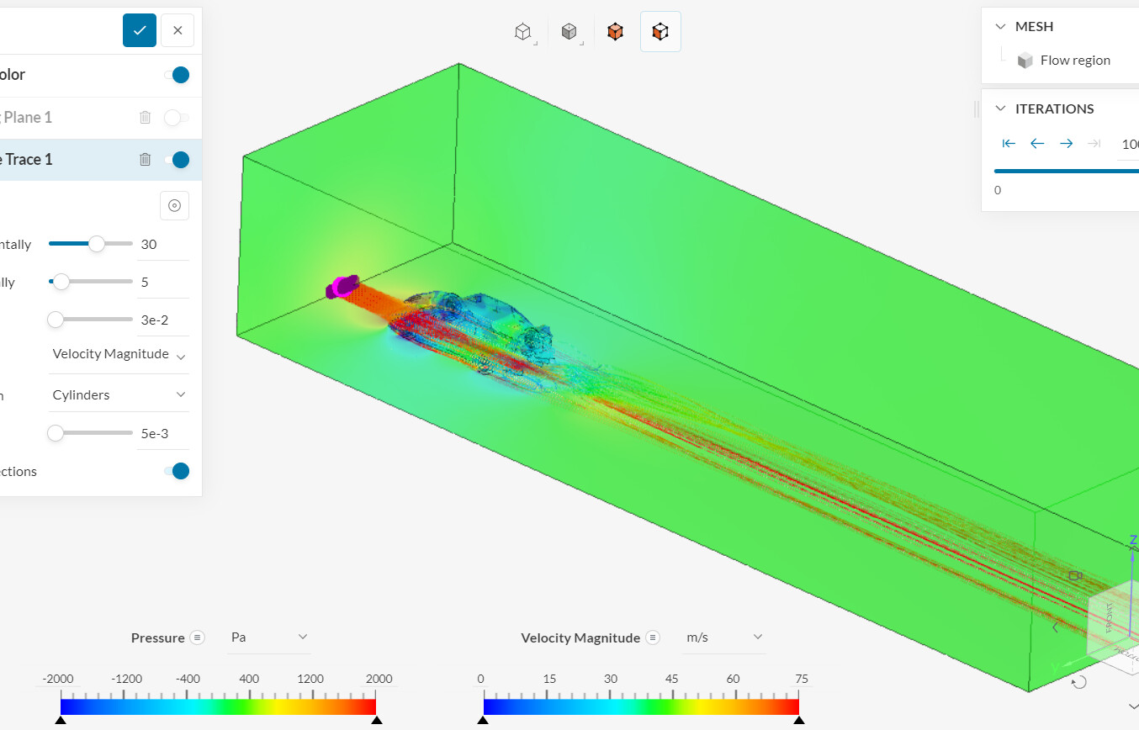Image resolution: width=1139 pixels, height=730 pixels.
Task: Cancel using the X button
Action: point(177,29)
